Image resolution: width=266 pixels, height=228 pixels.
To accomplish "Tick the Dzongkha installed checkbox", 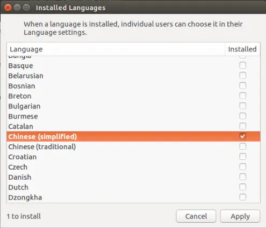I will (x=242, y=197).
